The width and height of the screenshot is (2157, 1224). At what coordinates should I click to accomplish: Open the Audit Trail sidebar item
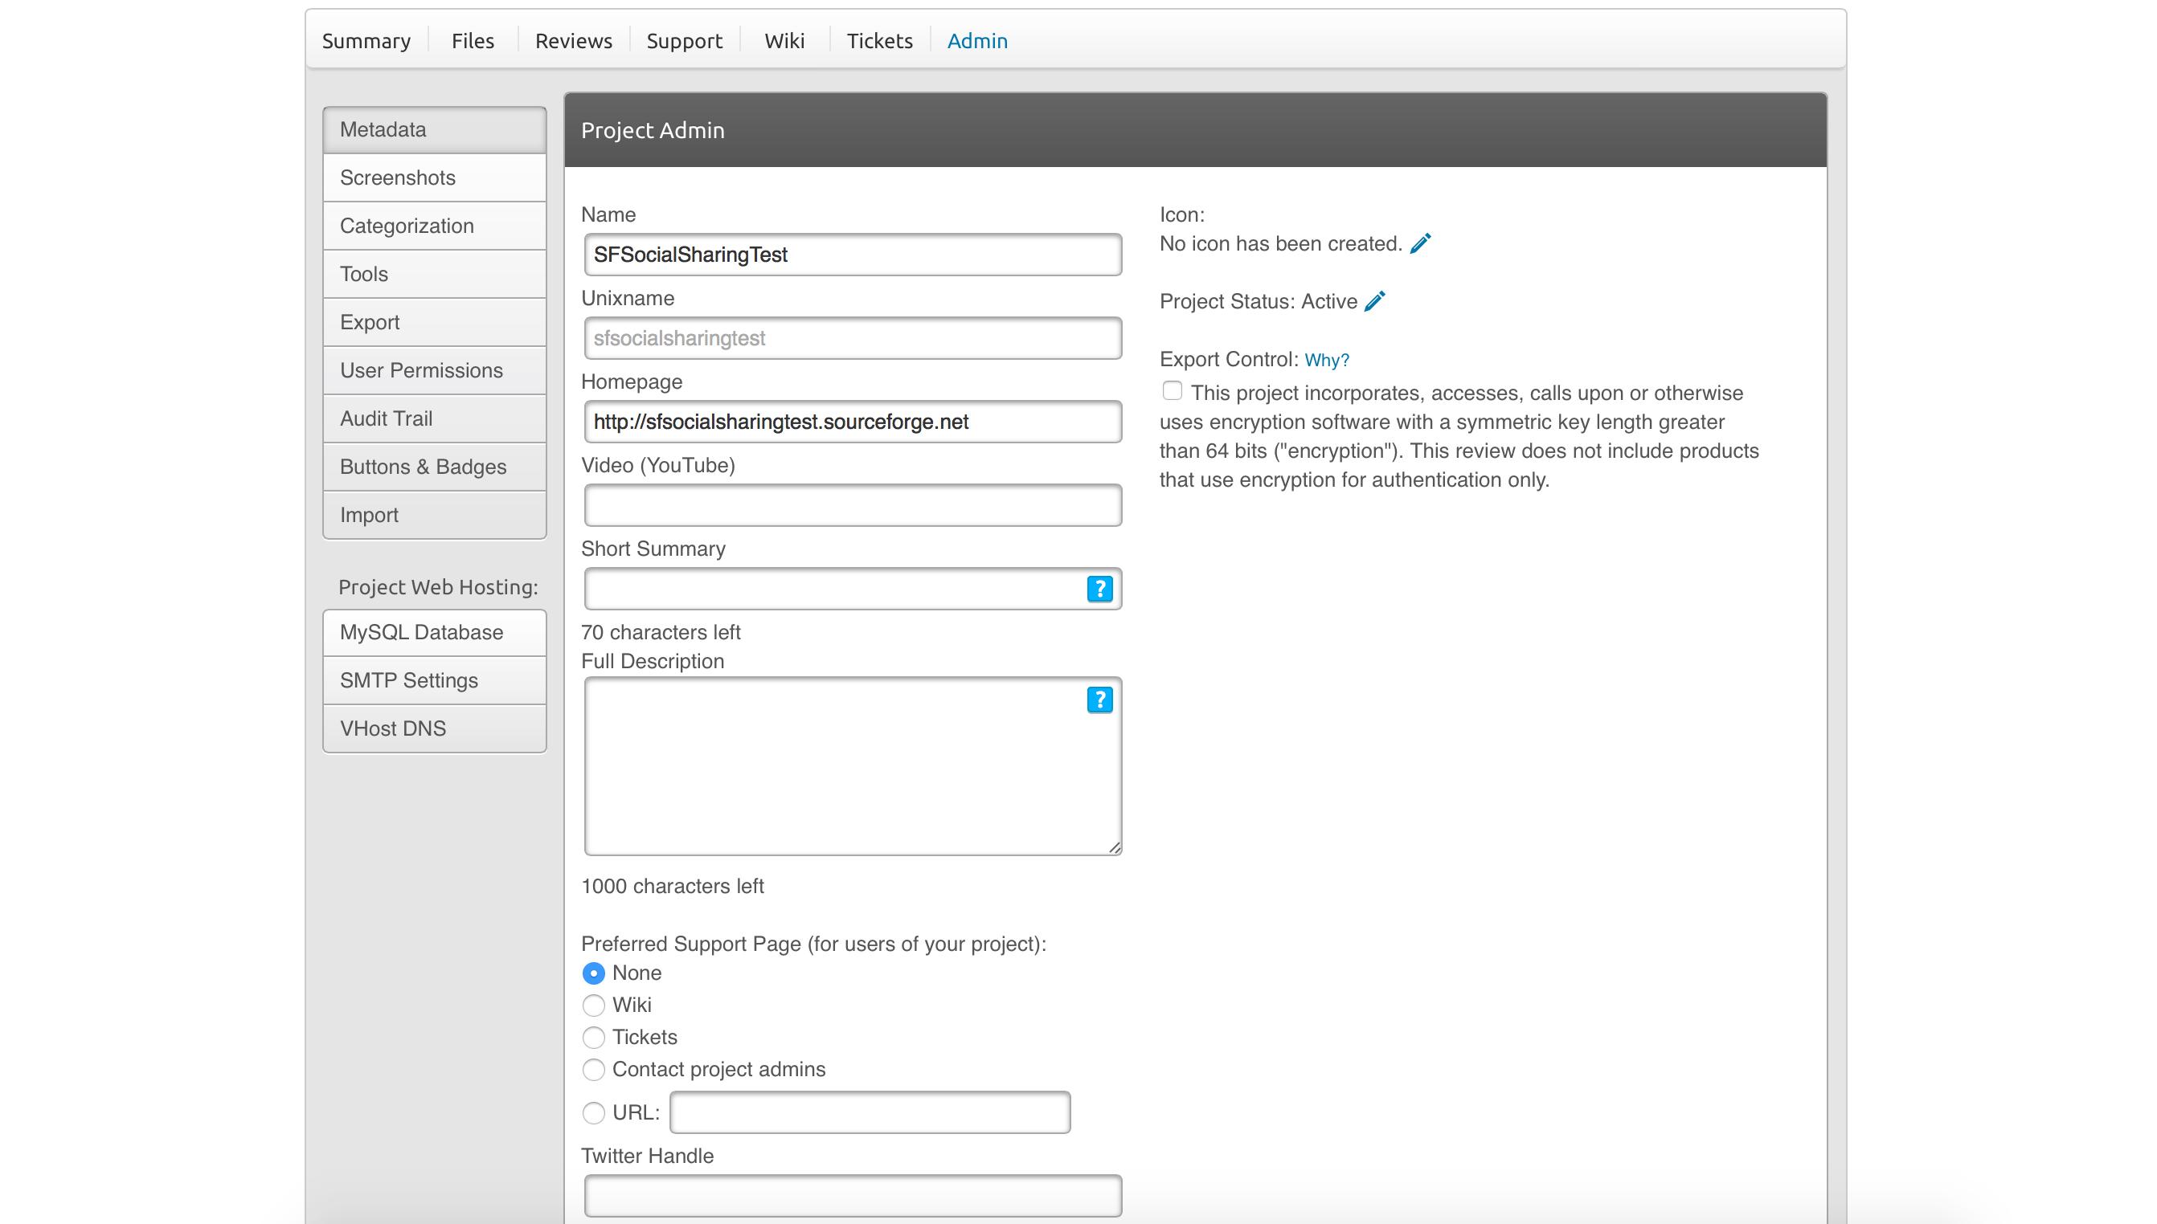[x=434, y=418]
